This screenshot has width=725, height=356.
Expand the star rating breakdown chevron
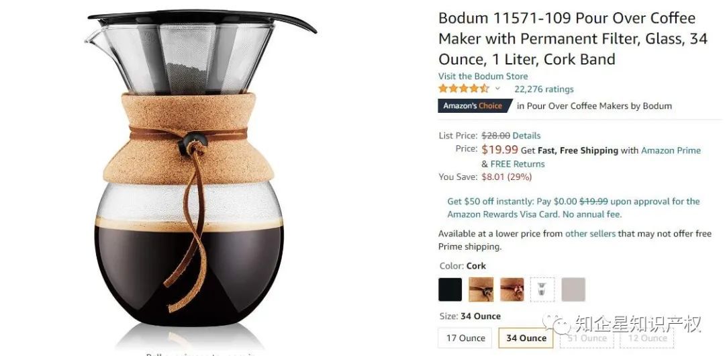coord(497,89)
